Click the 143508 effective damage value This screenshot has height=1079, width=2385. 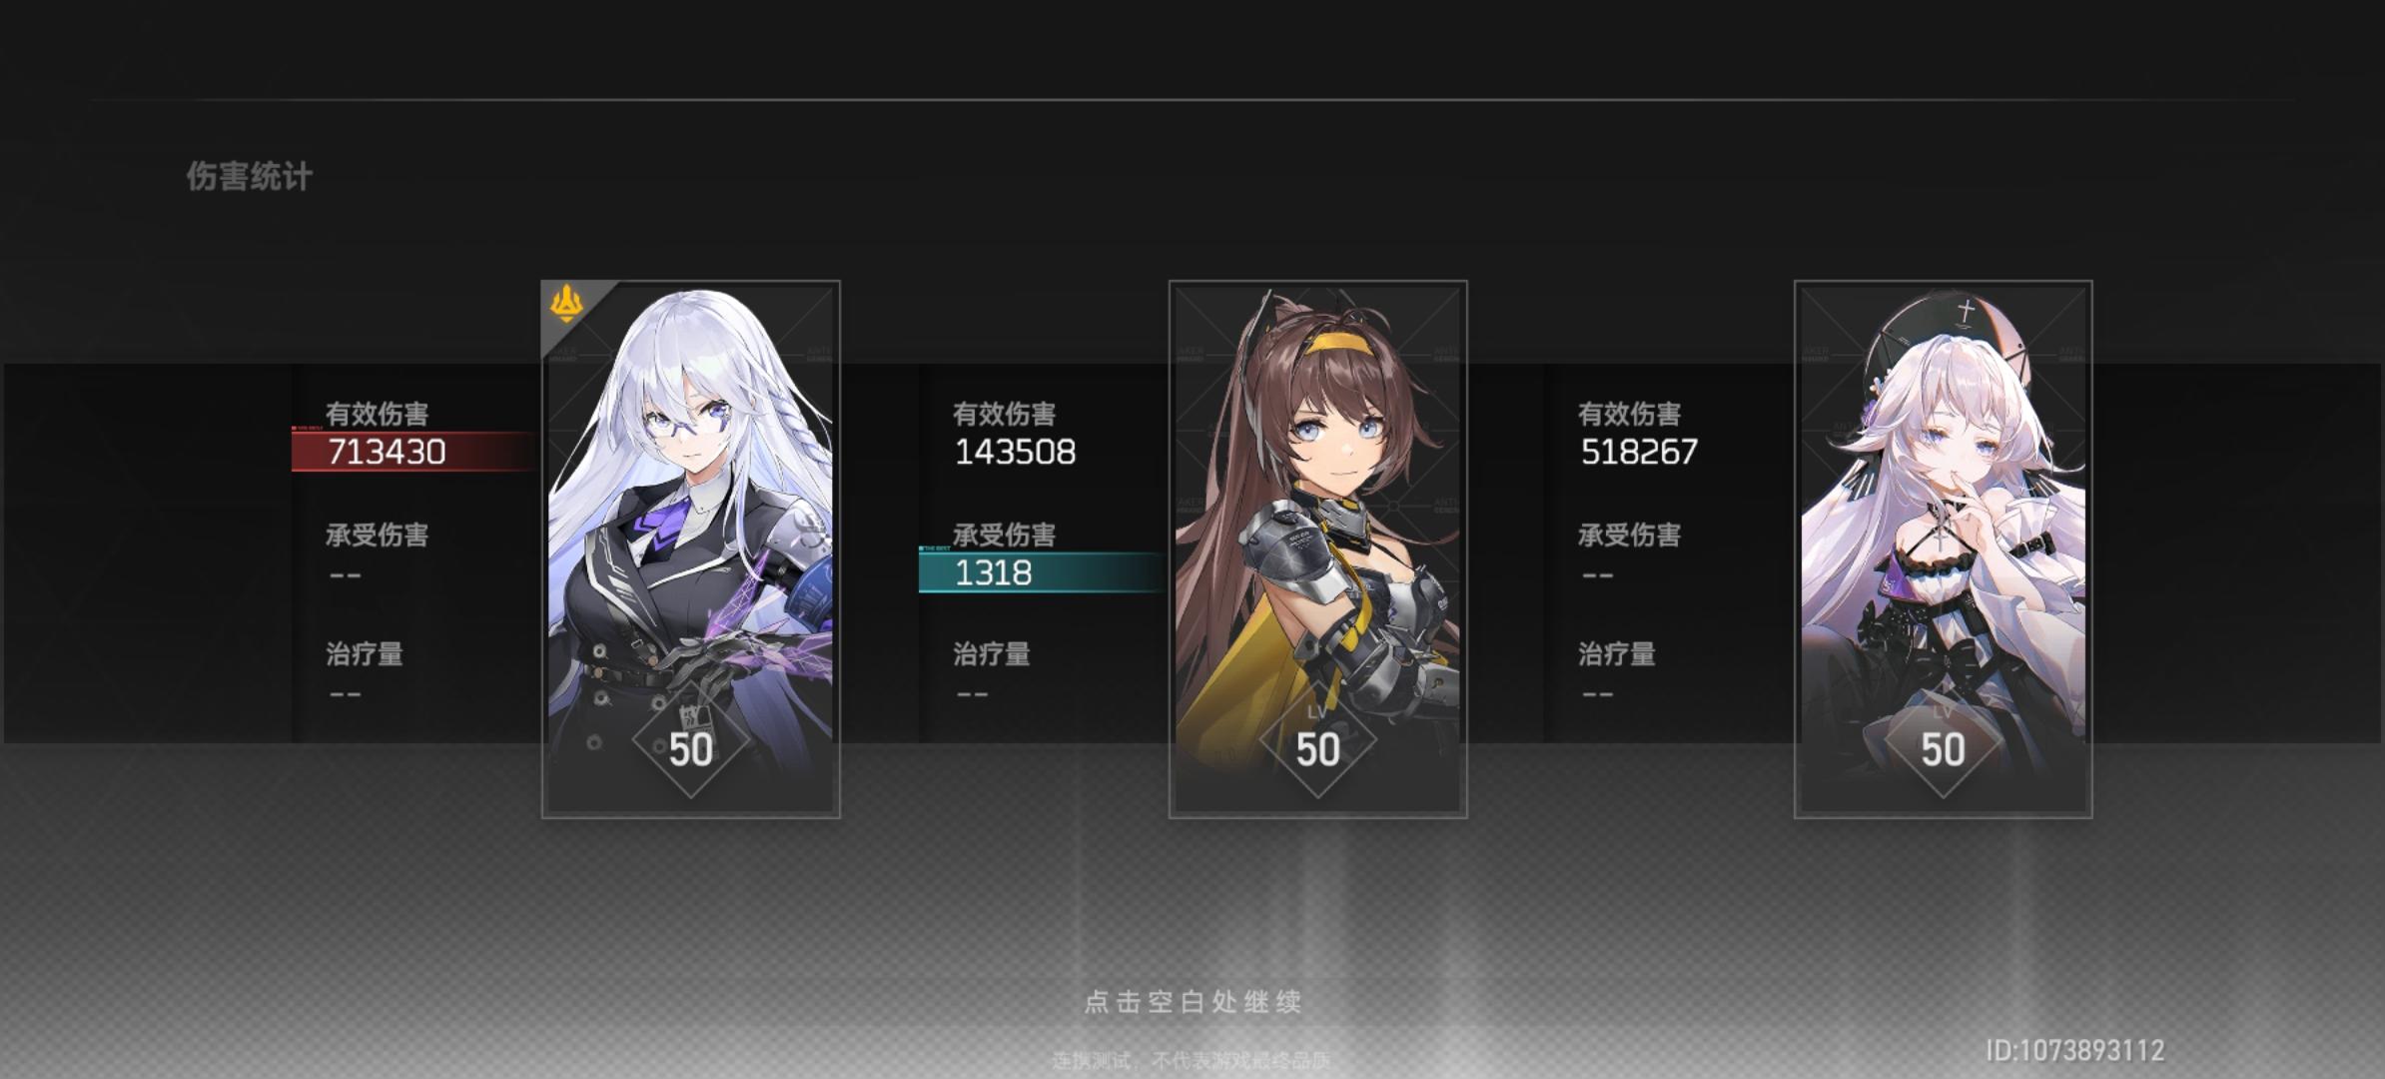pyautogui.click(x=1015, y=453)
